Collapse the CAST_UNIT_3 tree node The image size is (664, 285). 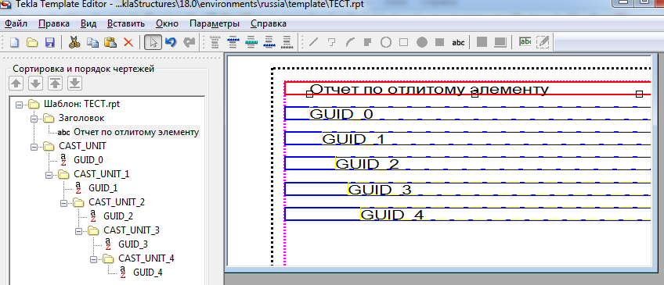78,231
